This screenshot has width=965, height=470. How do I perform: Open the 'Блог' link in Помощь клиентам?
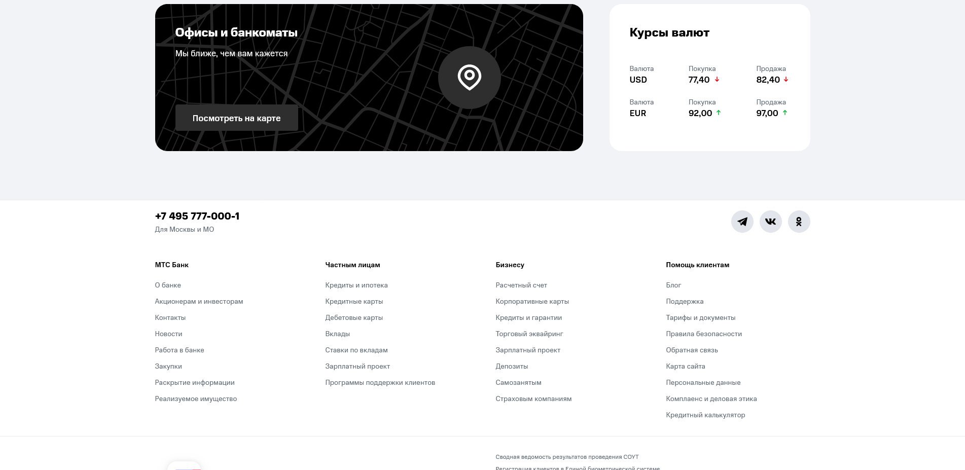(x=673, y=285)
